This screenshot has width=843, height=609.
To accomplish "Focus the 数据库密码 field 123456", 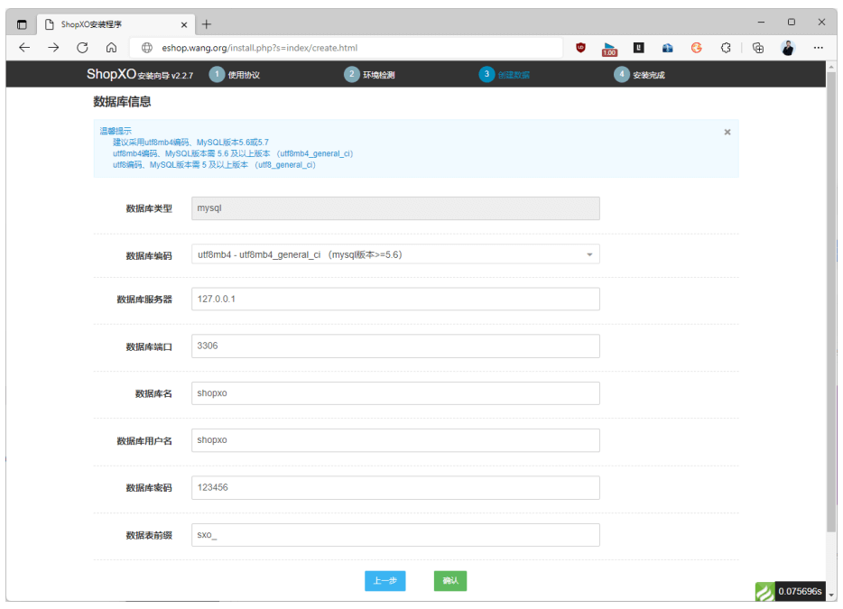I will 395,487.
